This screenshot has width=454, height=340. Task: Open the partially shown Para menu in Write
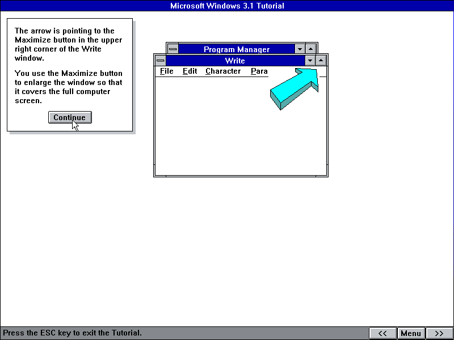pos(259,71)
